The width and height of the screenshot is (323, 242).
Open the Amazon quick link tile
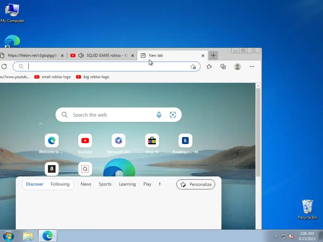pos(52,169)
